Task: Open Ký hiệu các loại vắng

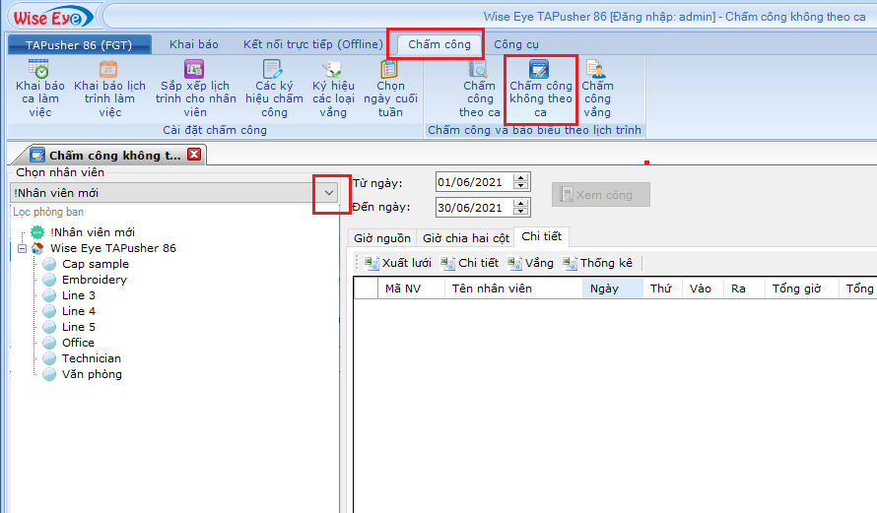Action: [x=333, y=70]
